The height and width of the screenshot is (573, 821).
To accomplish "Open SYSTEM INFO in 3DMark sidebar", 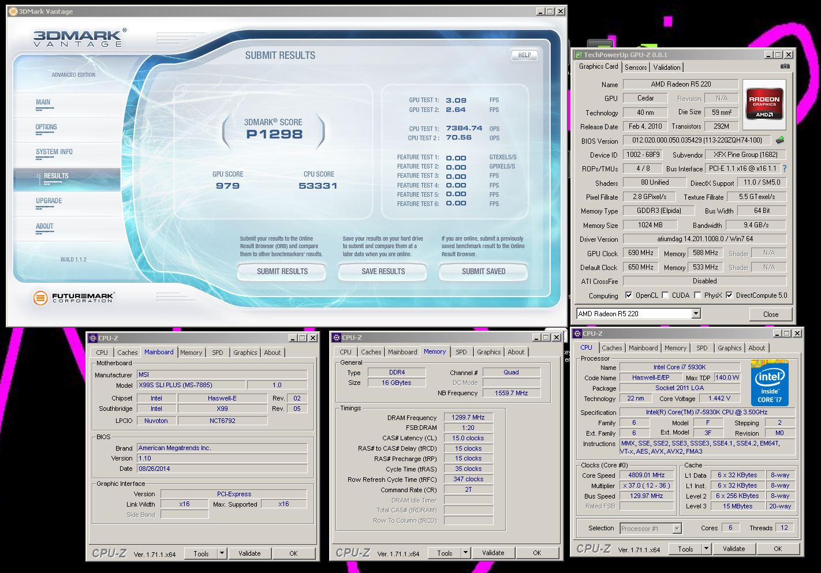I will [x=54, y=152].
